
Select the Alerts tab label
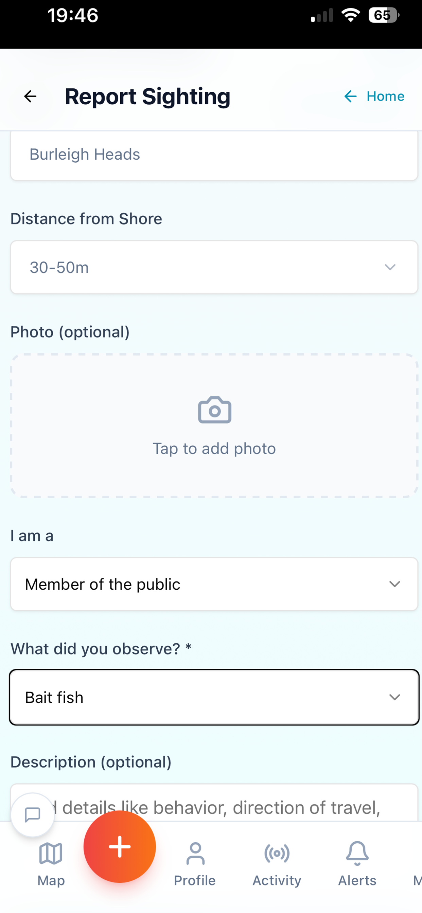tap(357, 881)
